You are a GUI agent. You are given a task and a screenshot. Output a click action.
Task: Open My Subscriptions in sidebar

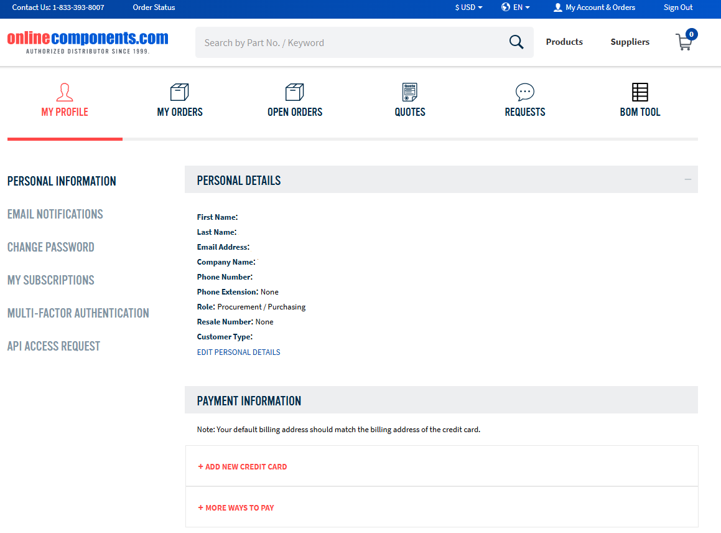tap(50, 280)
